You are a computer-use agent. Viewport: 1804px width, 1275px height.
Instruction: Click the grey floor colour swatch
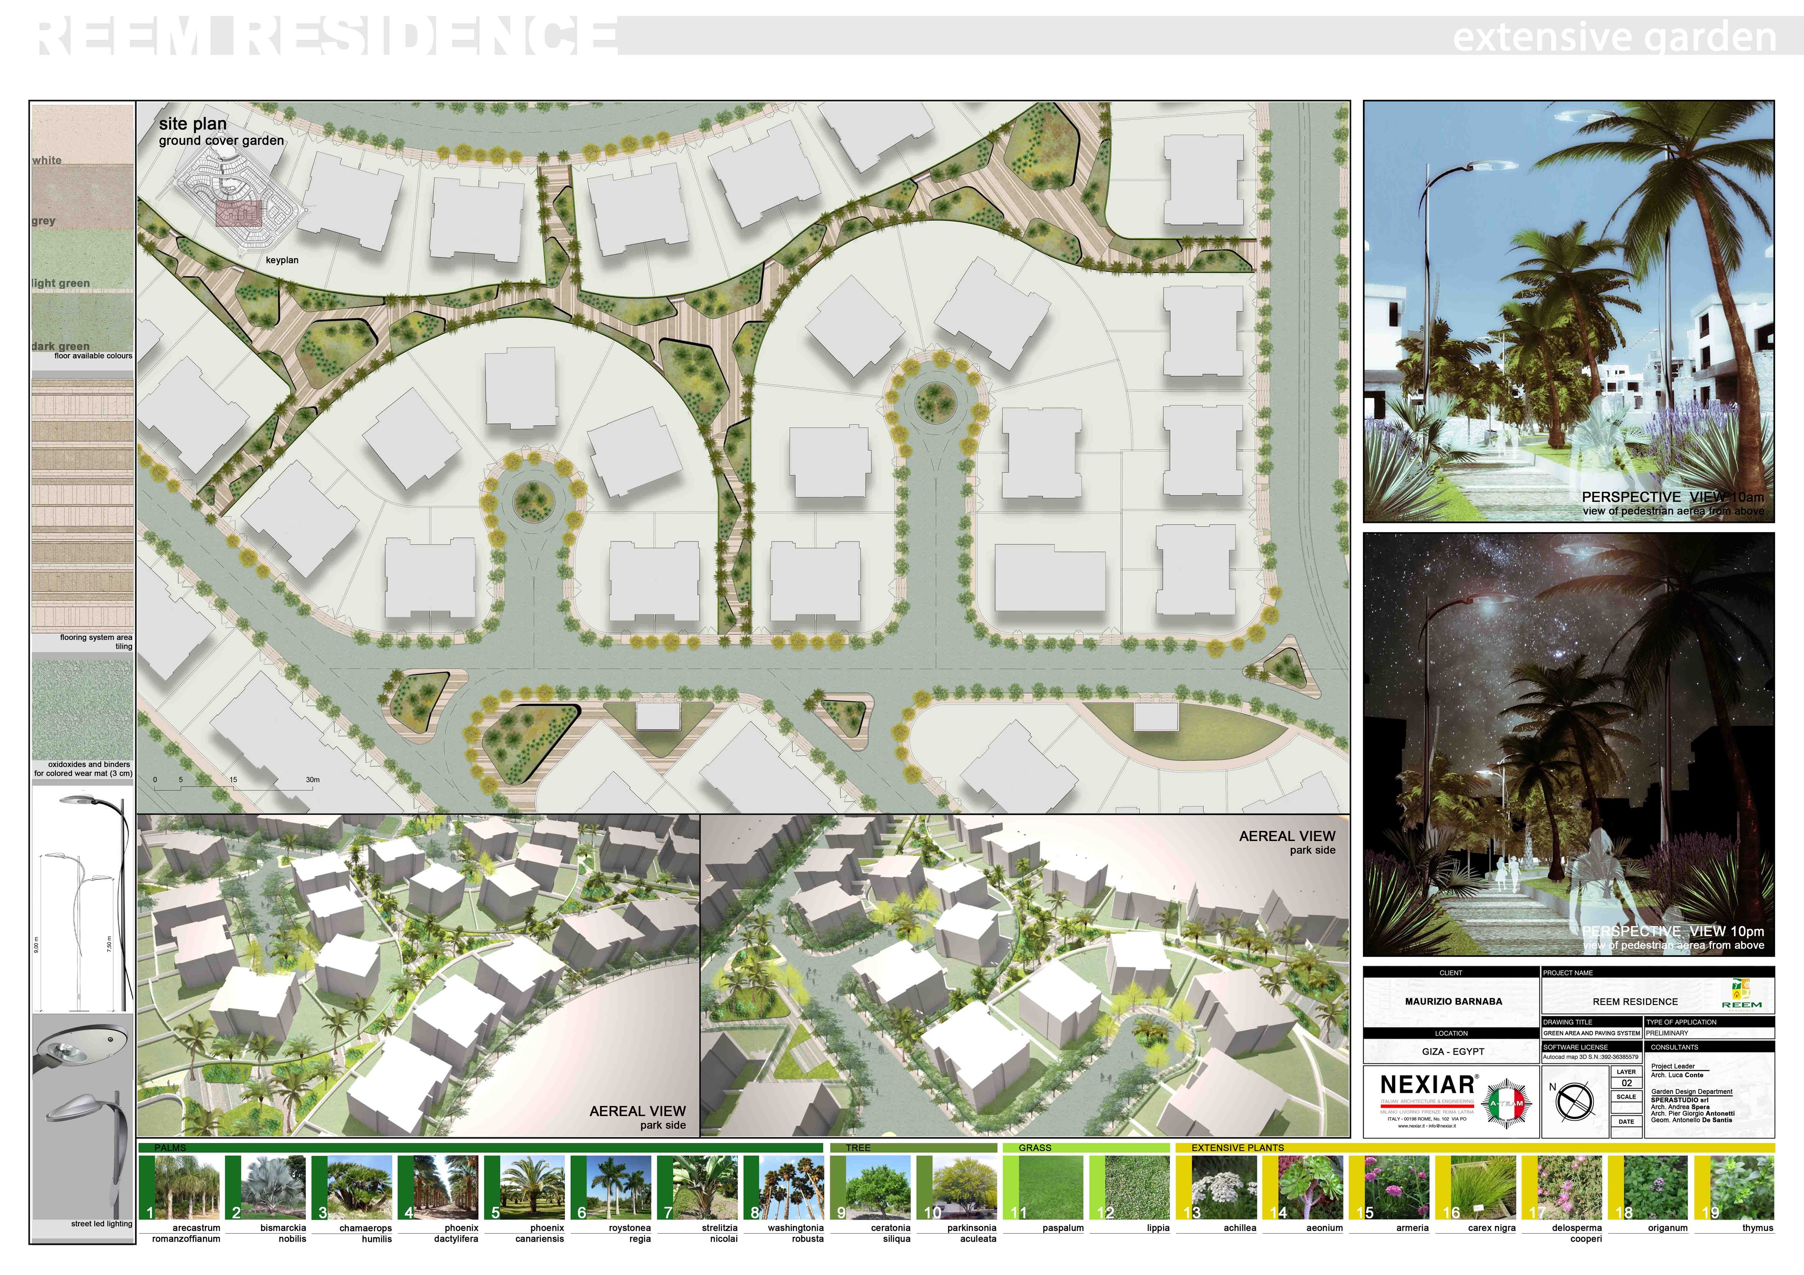click(x=83, y=196)
